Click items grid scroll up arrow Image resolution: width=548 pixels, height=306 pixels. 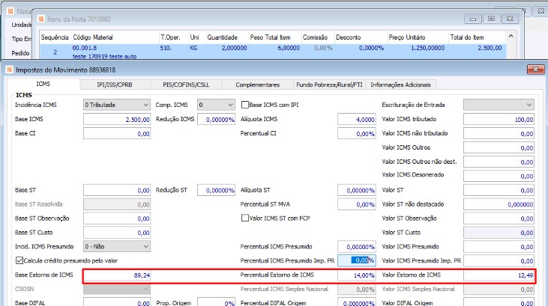(x=511, y=37)
